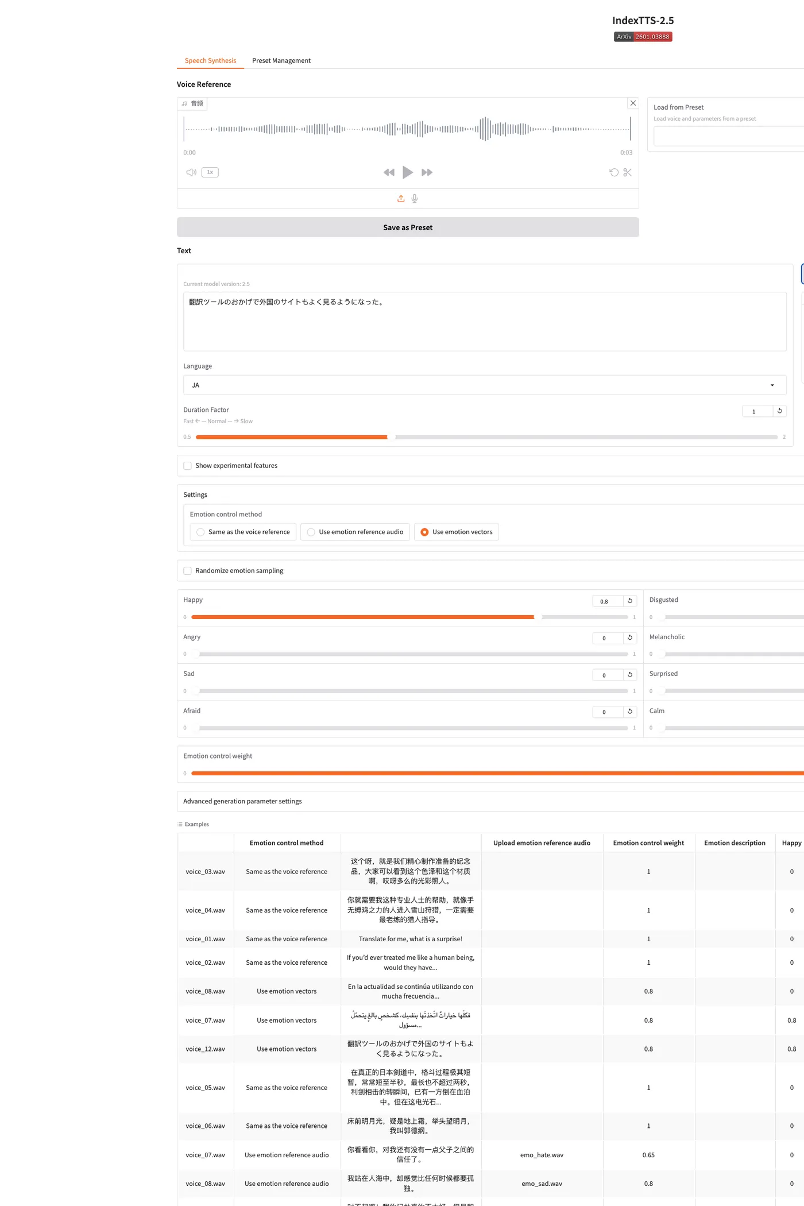Screen dimensions: 804x1206
Task: Open the Language dropdown
Action: [x=485, y=385]
